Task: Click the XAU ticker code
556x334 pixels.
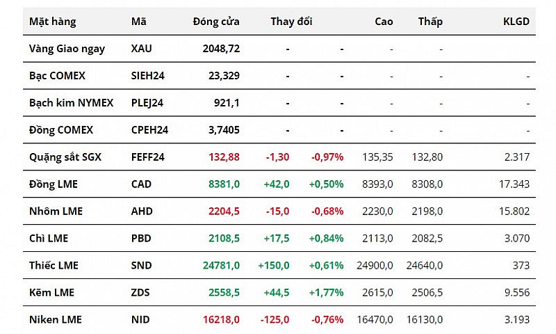Action: coord(141,49)
